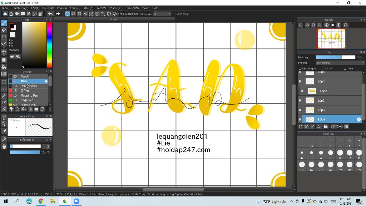Open snap settings gear in toolbar
Image resolution: width=366 pixels, height=206 pixels.
click(115, 14)
